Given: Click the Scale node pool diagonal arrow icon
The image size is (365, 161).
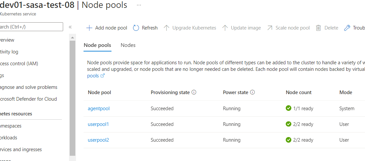Looking at the screenshot, I should click(270, 28).
